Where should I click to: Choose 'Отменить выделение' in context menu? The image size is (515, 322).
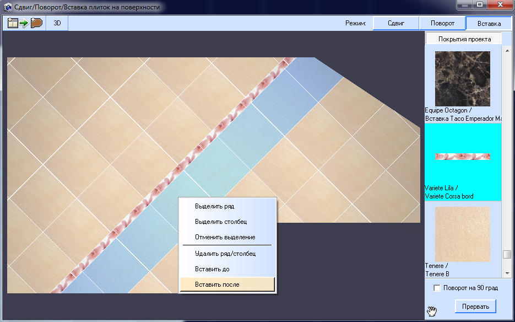pyautogui.click(x=225, y=237)
